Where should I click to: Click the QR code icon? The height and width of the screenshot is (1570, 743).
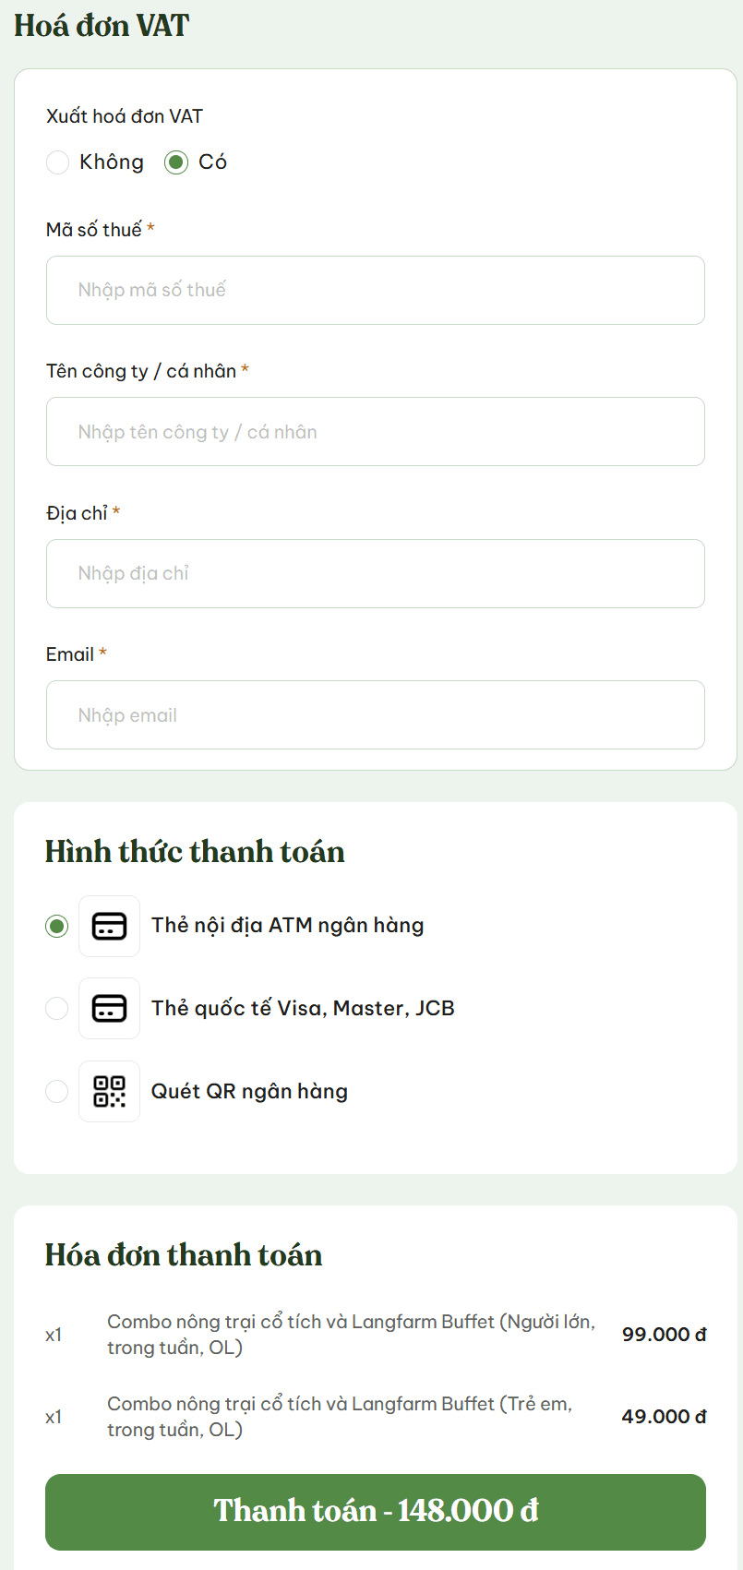point(109,1091)
